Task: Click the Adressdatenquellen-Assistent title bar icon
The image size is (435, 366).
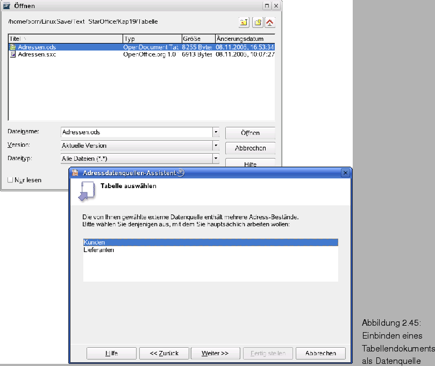Action: (76, 173)
